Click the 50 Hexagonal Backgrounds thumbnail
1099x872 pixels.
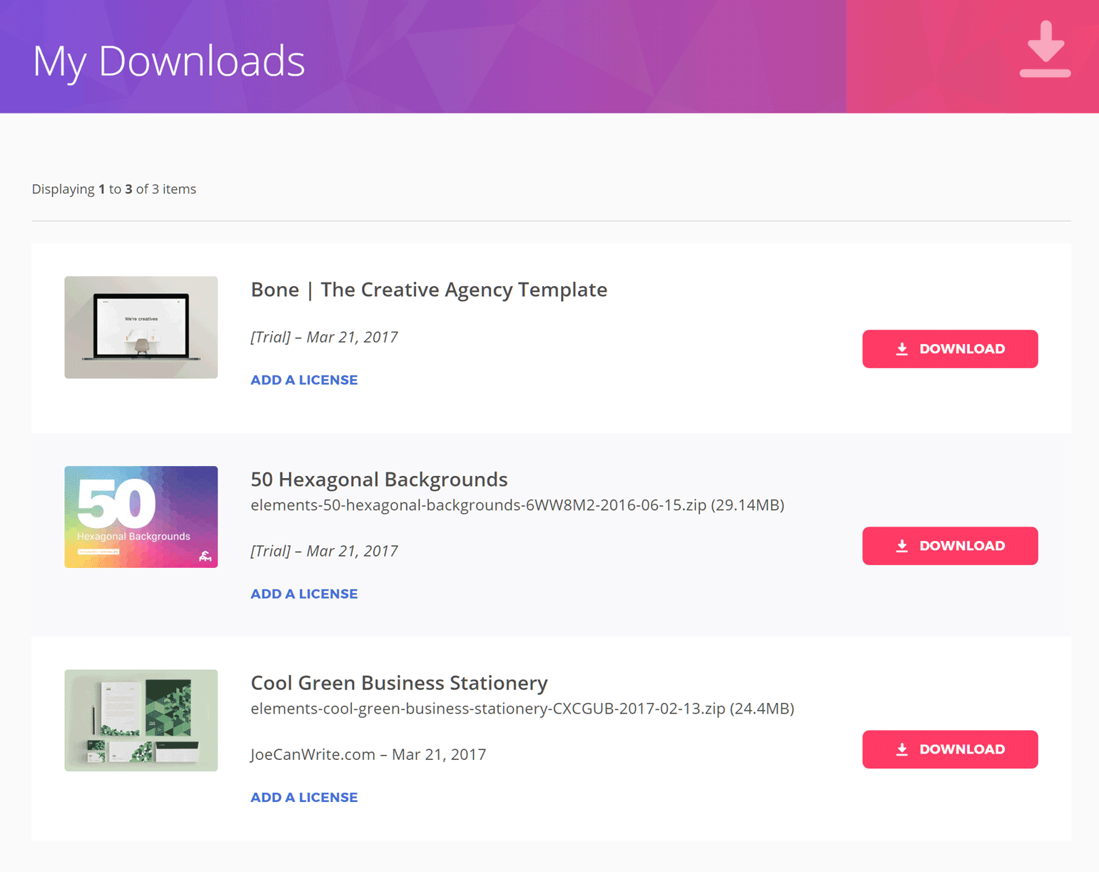[141, 517]
